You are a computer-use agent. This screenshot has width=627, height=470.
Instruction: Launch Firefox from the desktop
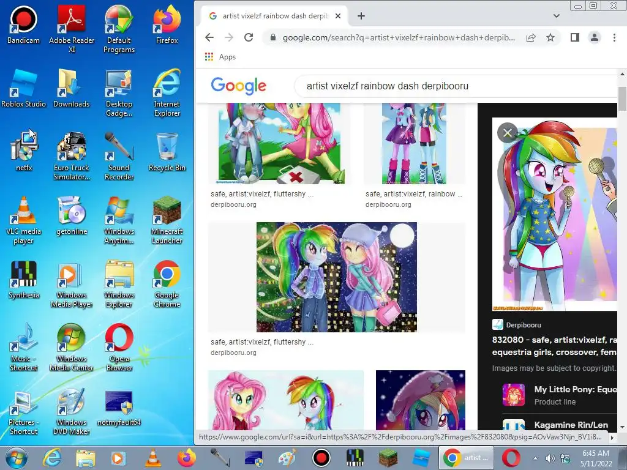[x=167, y=24]
